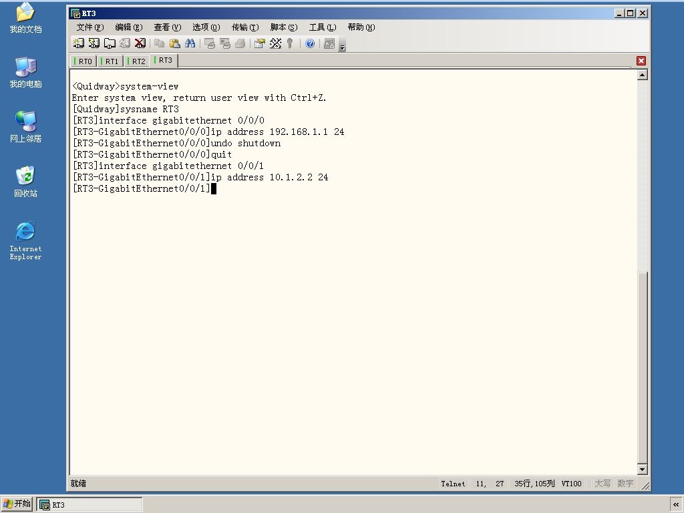This screenshot has height=513, width=684.
Task: Click the Copy icon in toolbar
Action: [159, 43]
